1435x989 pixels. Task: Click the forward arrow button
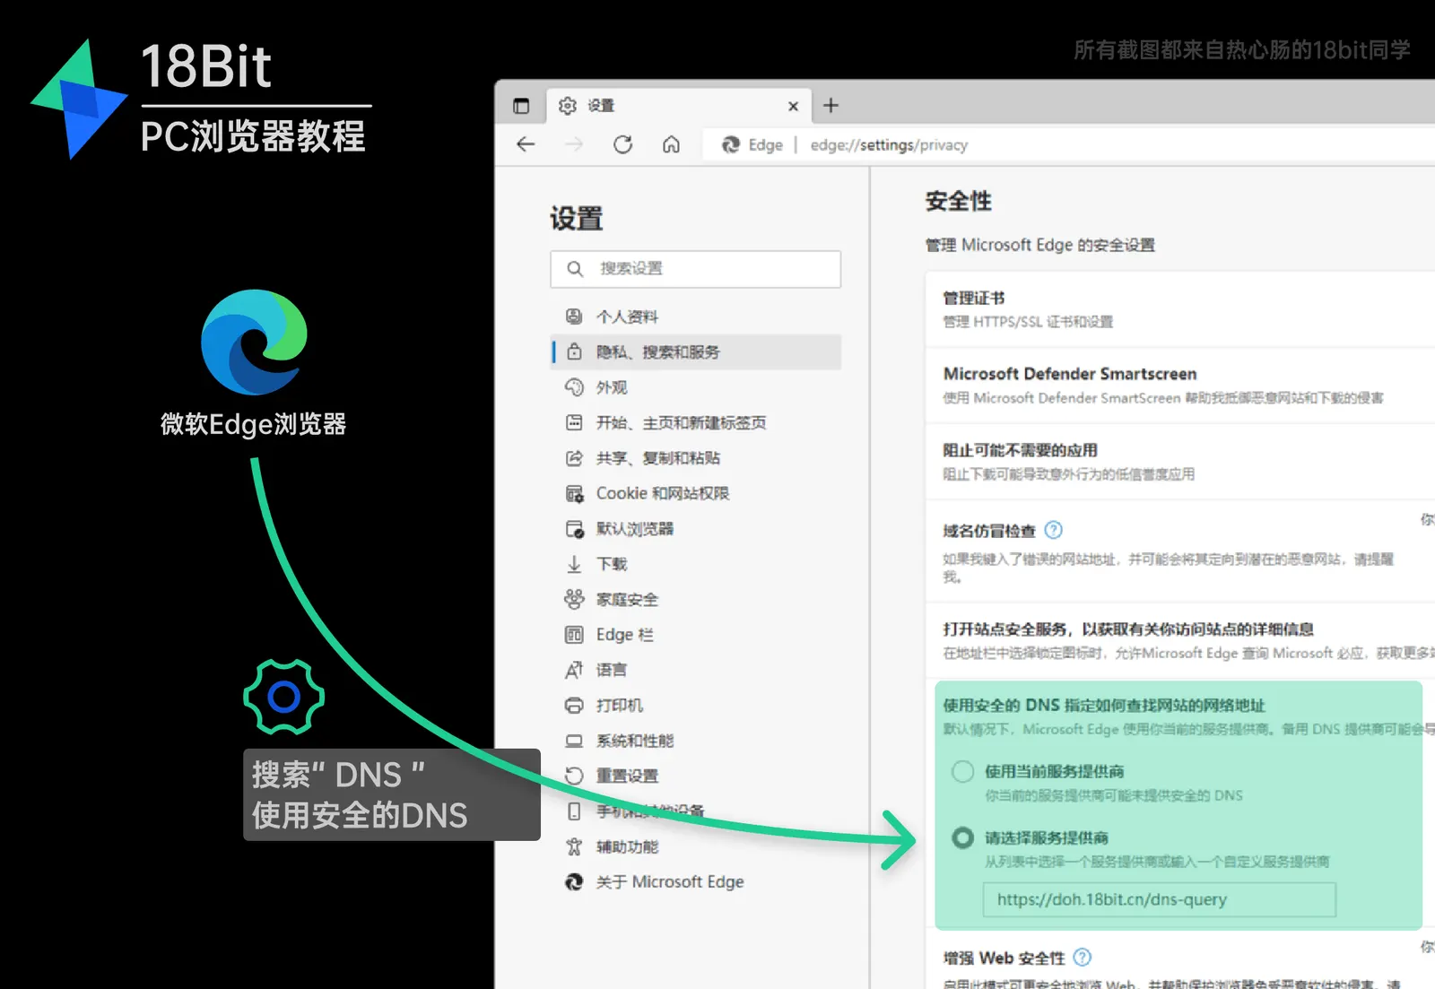(574, 144)
